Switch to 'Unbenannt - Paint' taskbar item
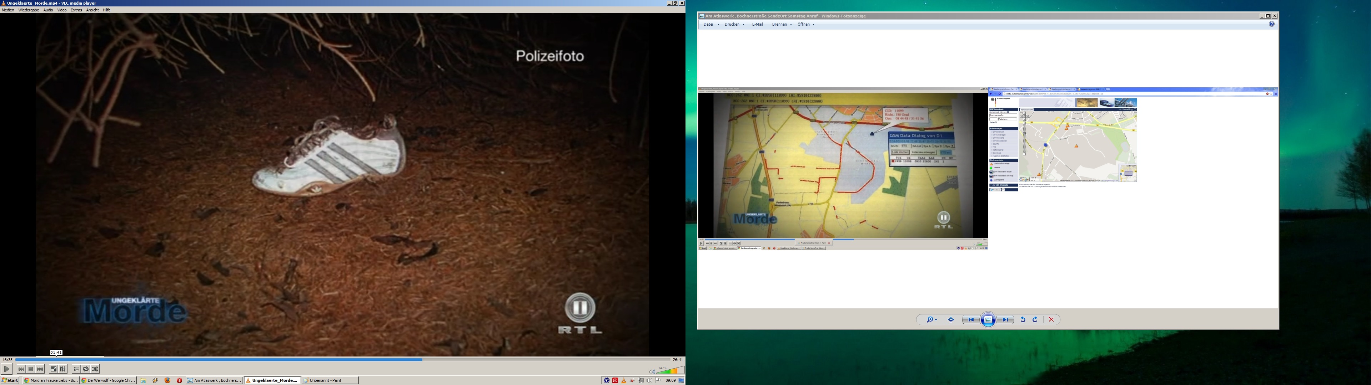 (330, 380)
